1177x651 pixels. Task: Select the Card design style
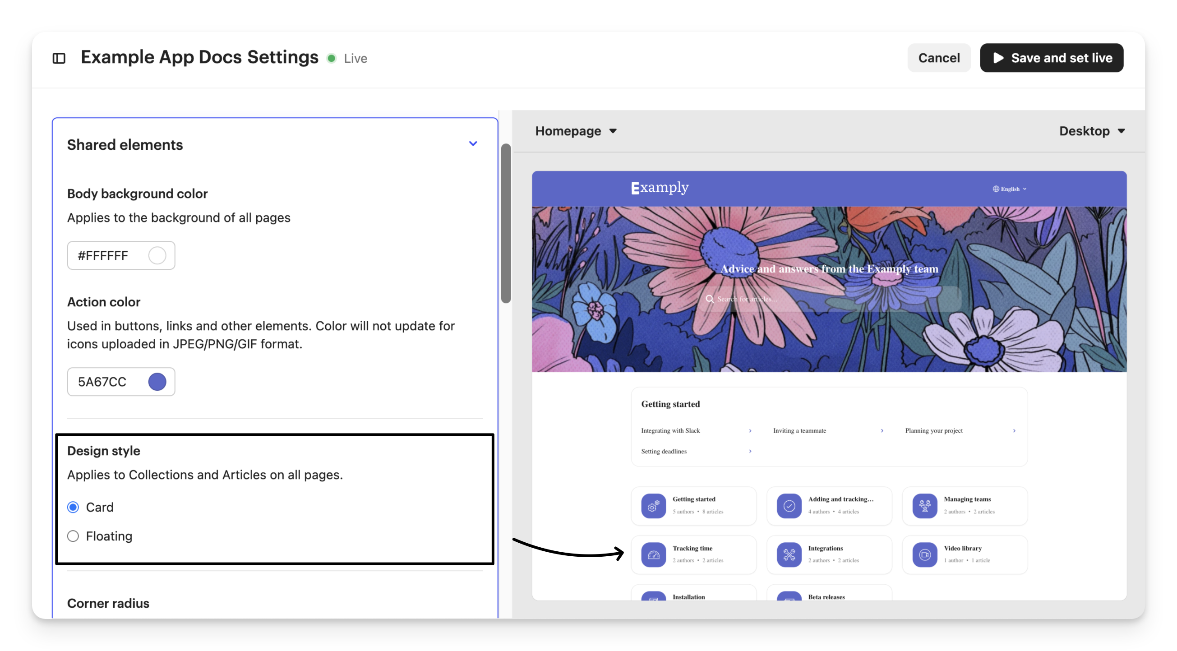73,507
